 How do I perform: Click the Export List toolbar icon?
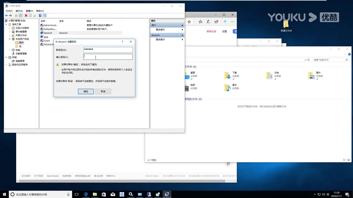[34, 15]
